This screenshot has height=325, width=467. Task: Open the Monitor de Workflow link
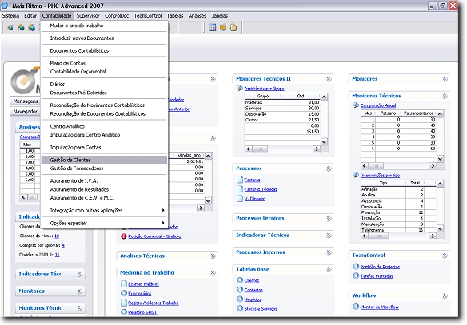pyautogui.click(x=379, y=307)
